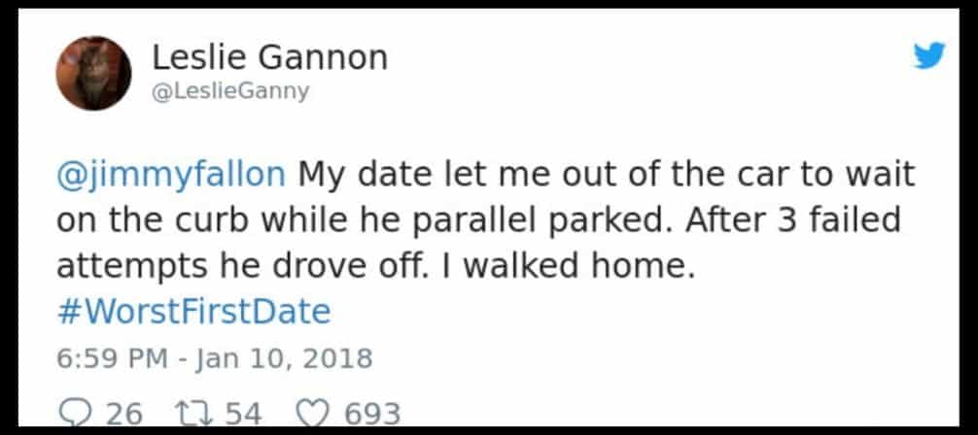Click the 54 retweets count
Image resolution: width=978 pixels, height=435 pixels.
pyautogui.click(x=243, y=414)
